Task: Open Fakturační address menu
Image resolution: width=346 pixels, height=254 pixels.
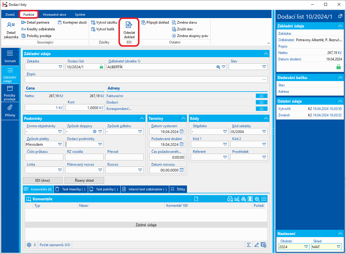Action: click(261, 96)
